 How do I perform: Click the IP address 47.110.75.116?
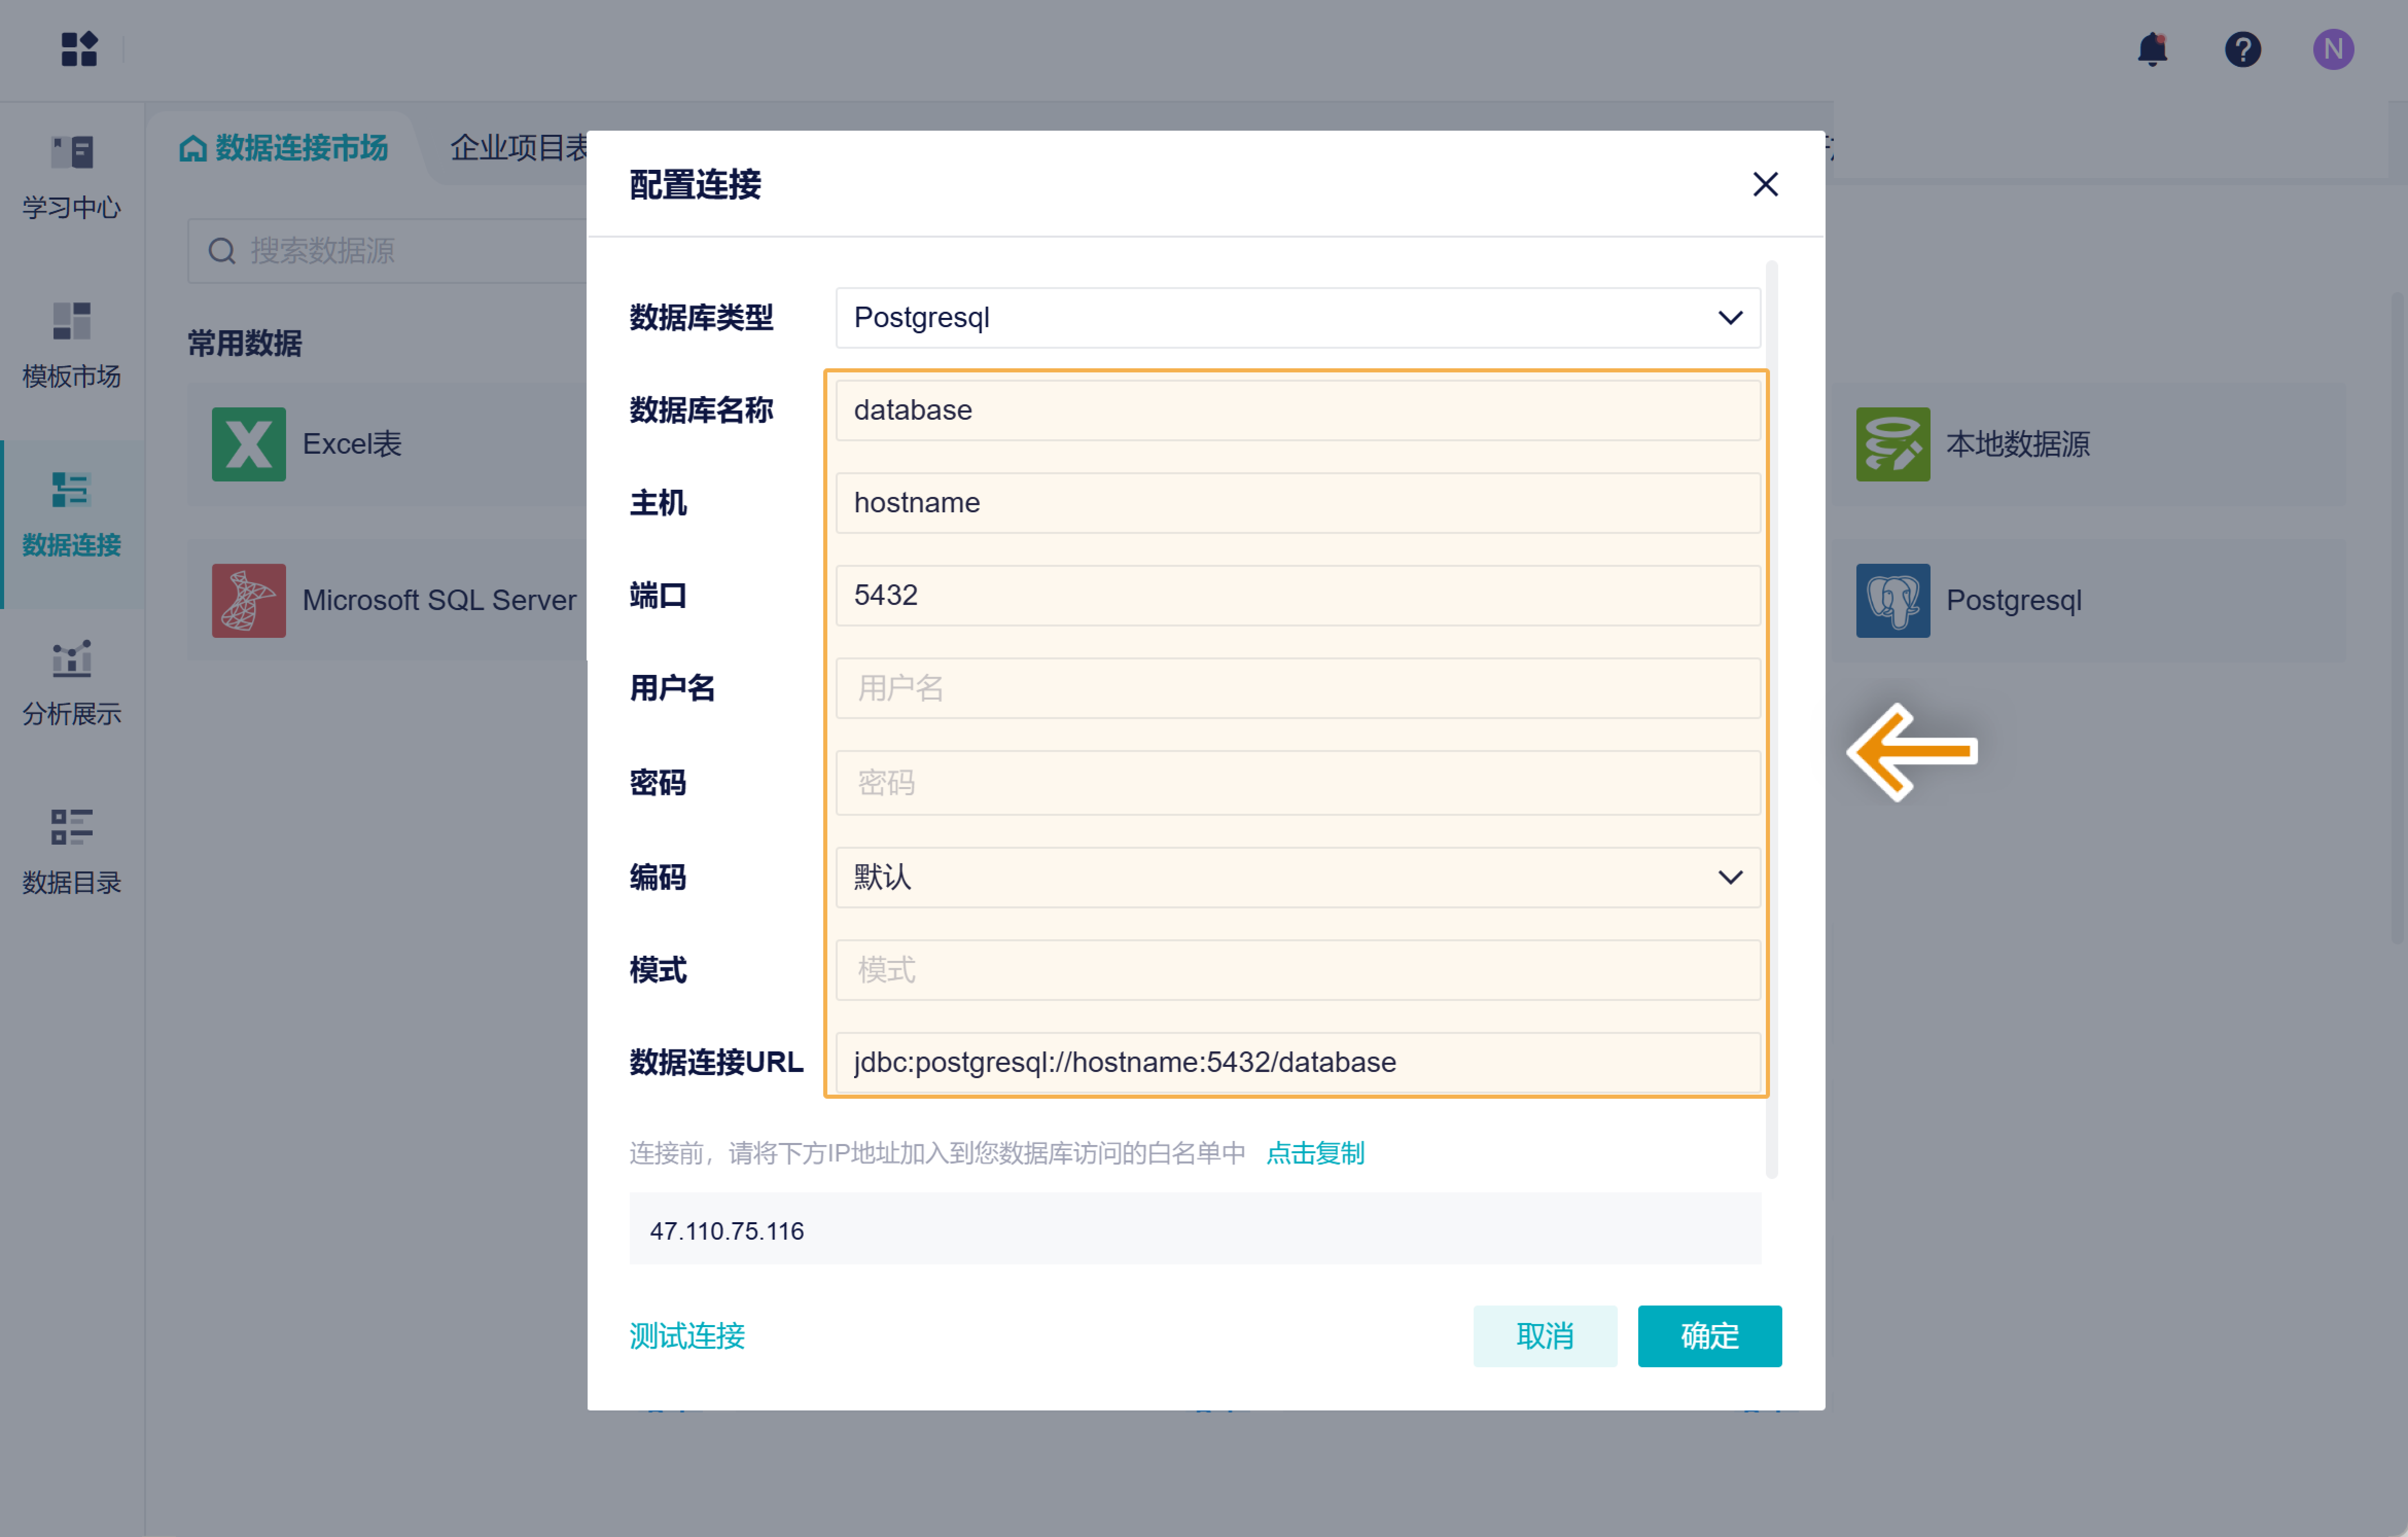pyautogui.click(x=727, y=1231)
